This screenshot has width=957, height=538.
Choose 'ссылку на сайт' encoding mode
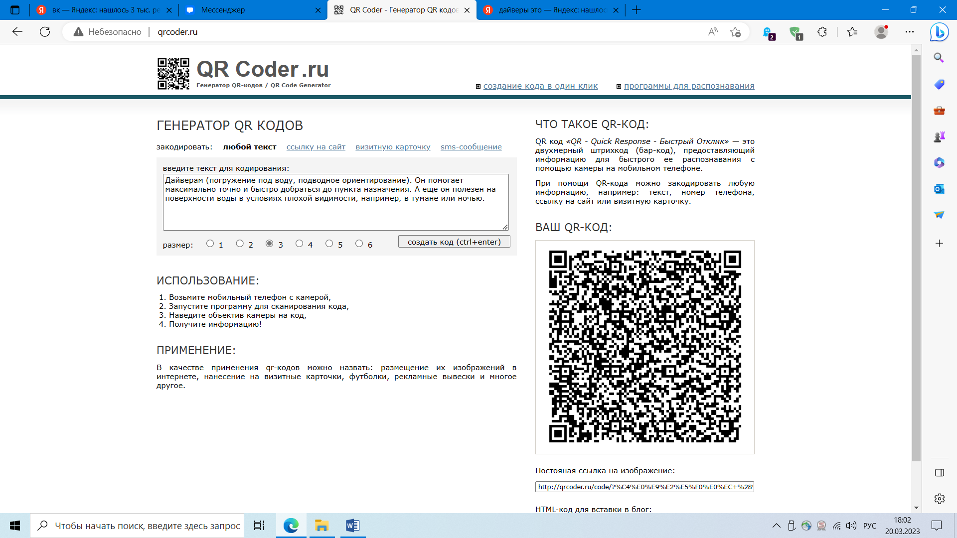tap(316, 147)
